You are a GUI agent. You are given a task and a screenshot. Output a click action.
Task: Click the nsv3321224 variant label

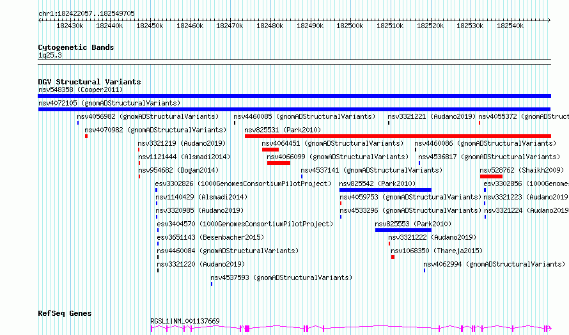(527, 210)
